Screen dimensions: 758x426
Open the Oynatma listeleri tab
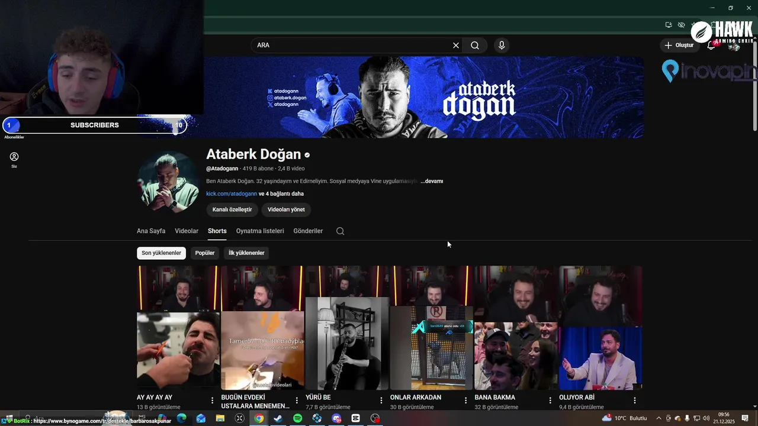coord(260,231)
